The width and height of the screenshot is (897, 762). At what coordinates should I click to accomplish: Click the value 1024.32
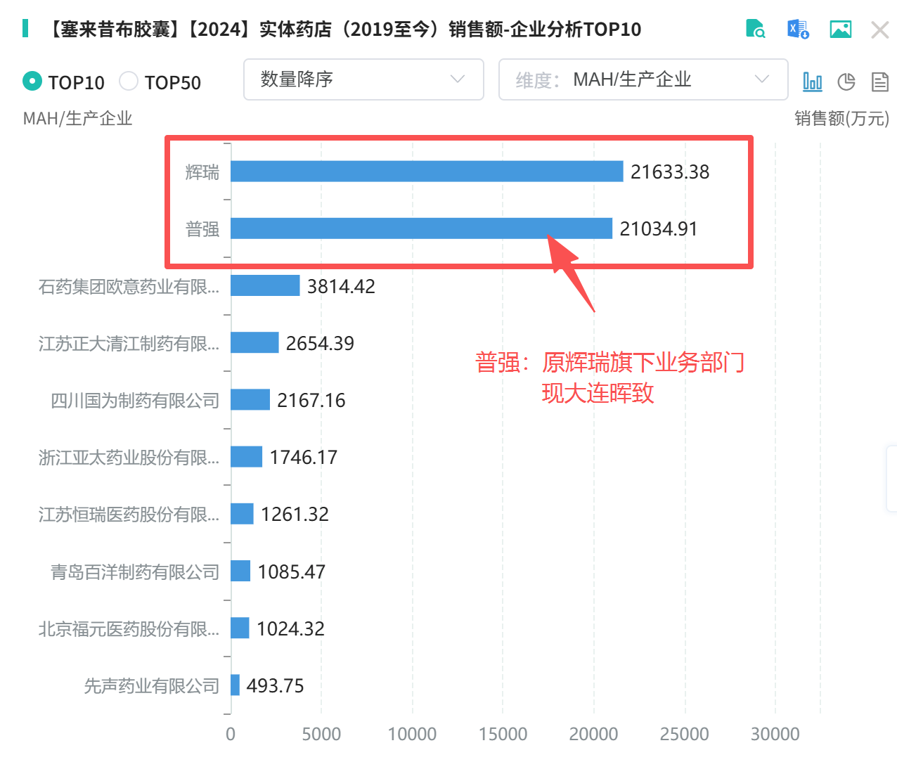click(290, 628)
